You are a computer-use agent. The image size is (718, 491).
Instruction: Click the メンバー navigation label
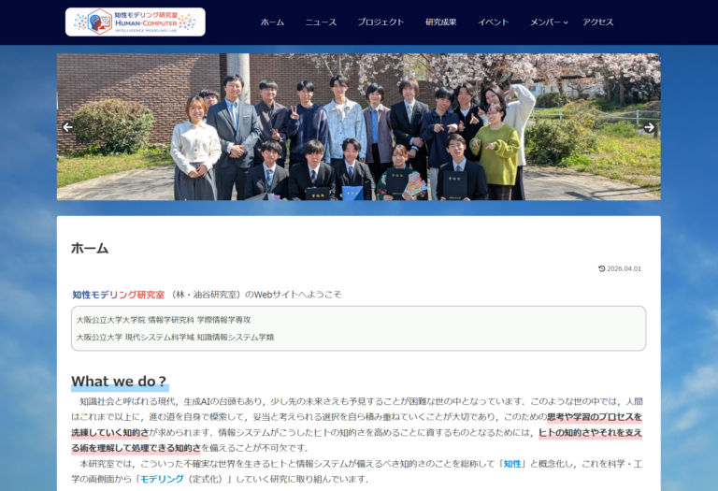[544, 22]
